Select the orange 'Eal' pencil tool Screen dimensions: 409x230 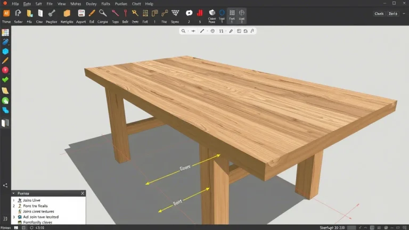coord(92,13)
